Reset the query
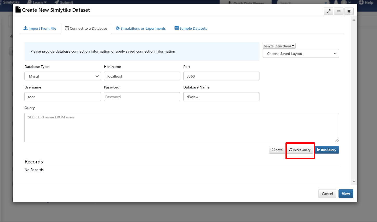377x222 pixels. click(300, 150)
